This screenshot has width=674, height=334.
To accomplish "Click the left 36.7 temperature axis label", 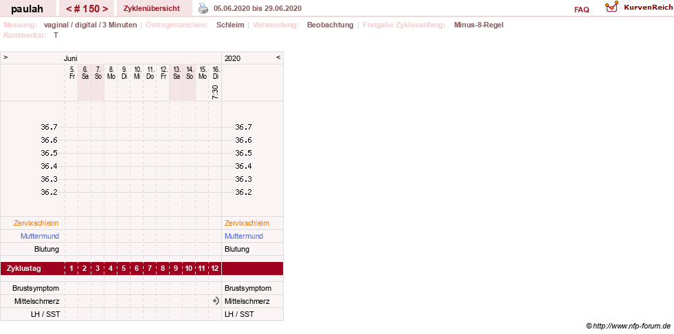I will click(x=49, y=127).
